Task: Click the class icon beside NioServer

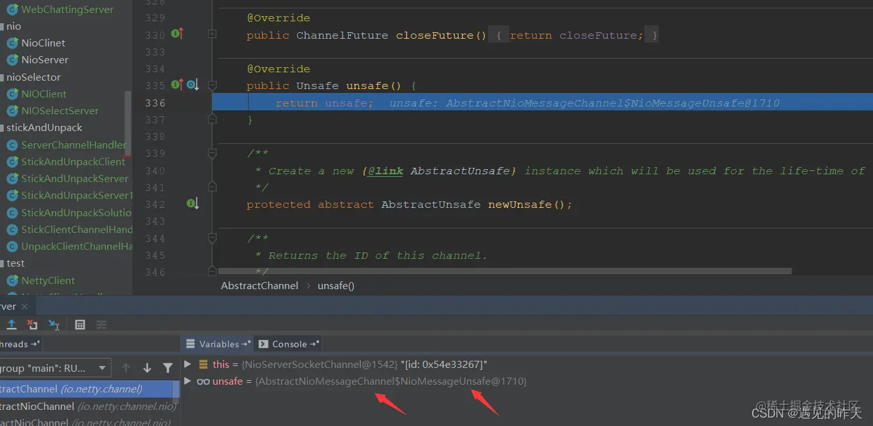Action: (x=12, y=60)
